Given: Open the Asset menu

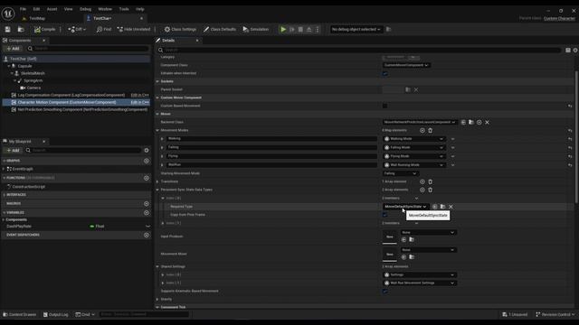Looking at the screenshot, I should (52, 9).
